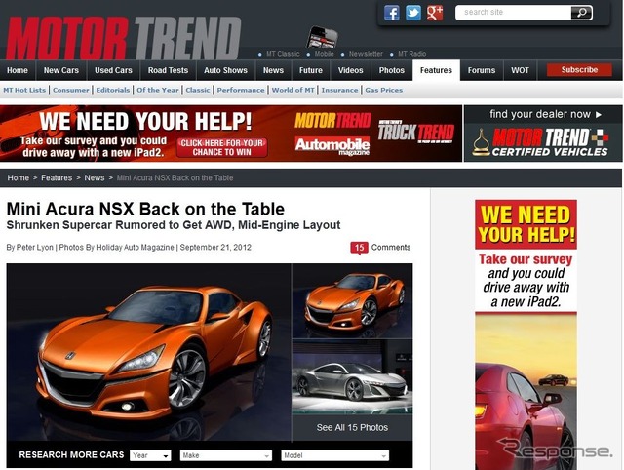Open the Gas Prices sub-link

383,90
